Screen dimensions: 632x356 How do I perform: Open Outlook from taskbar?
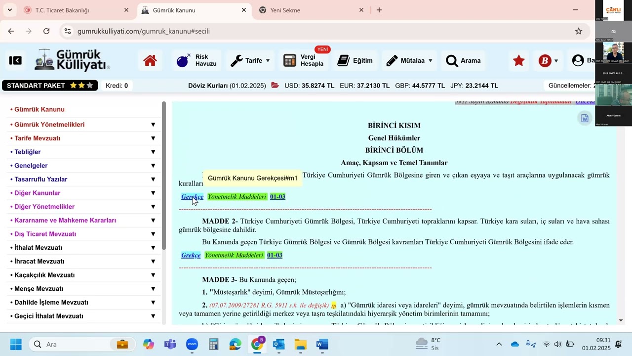279,344
